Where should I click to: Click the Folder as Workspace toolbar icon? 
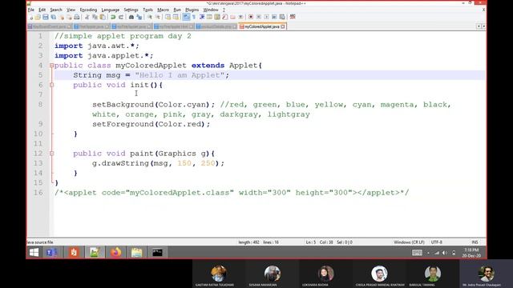click(233, 17)
